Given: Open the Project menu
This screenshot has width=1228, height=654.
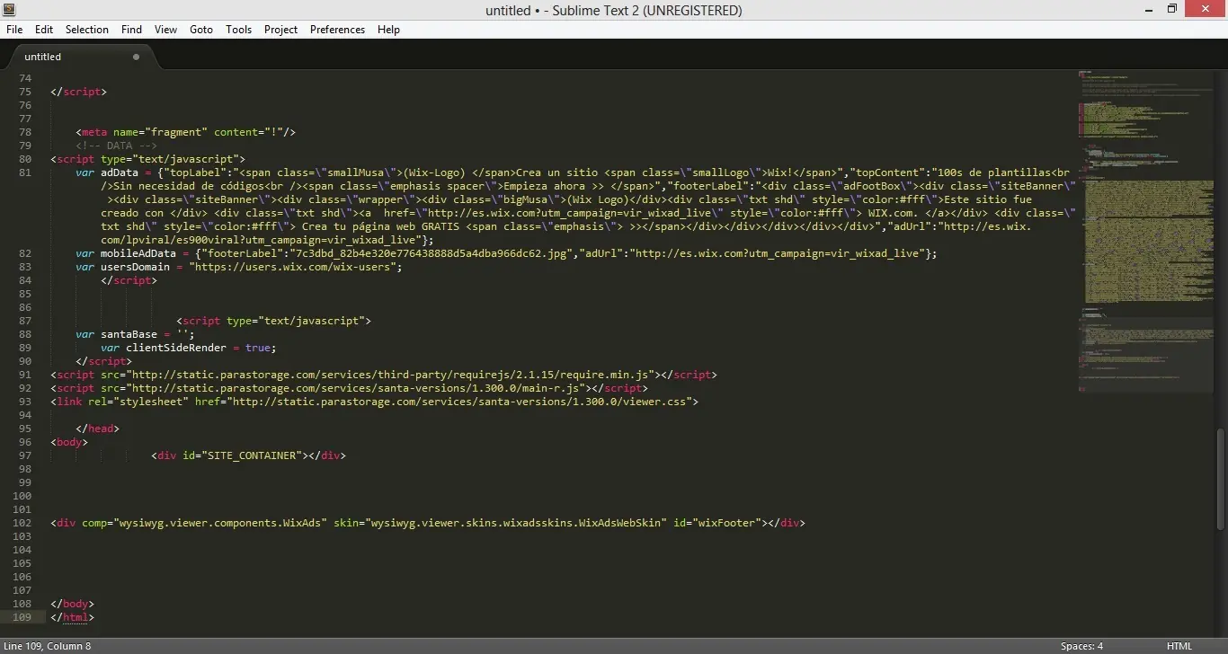Looking at the screenshot, I should 280,30.
